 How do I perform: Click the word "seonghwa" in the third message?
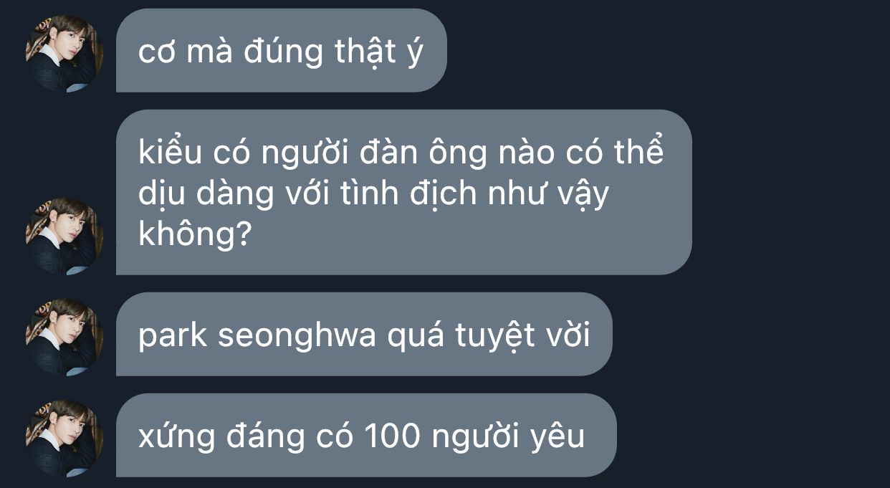[297, 335]
